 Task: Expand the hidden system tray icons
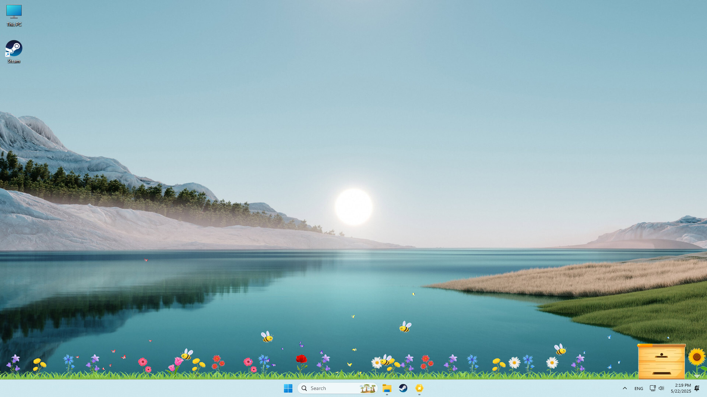point(625,388)
